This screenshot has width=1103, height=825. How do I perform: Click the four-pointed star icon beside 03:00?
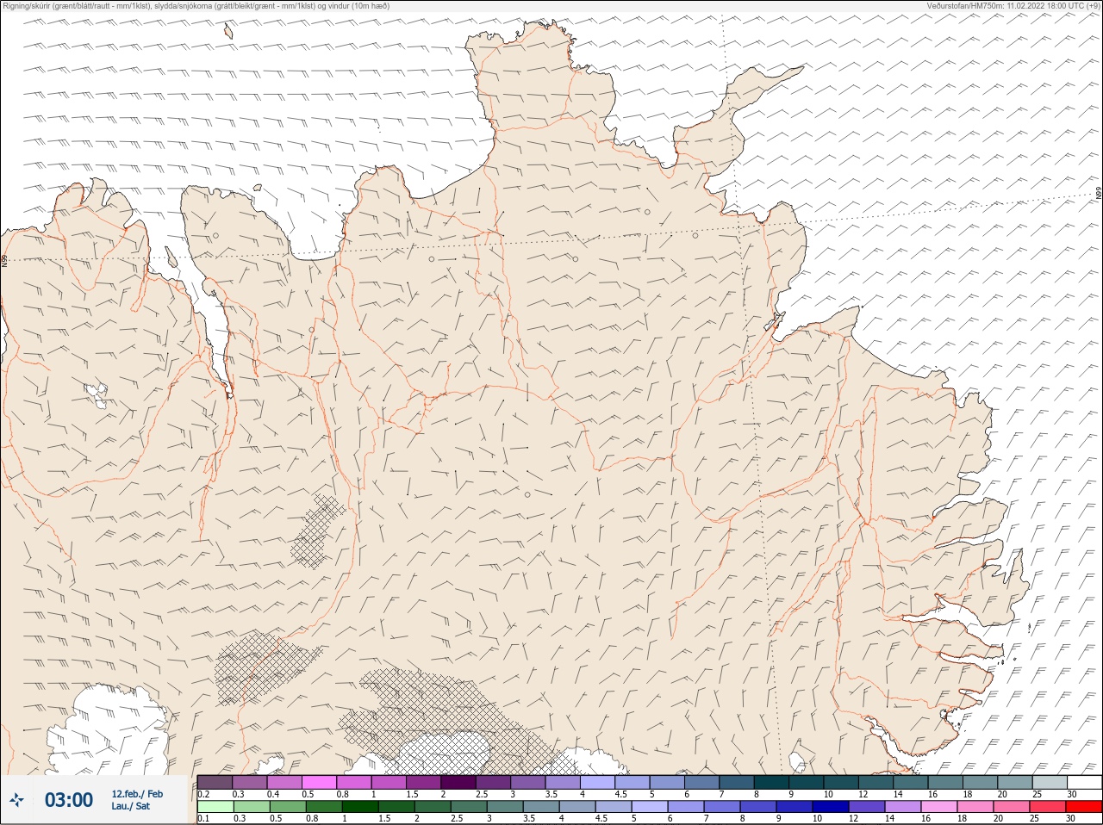point(16,801)
